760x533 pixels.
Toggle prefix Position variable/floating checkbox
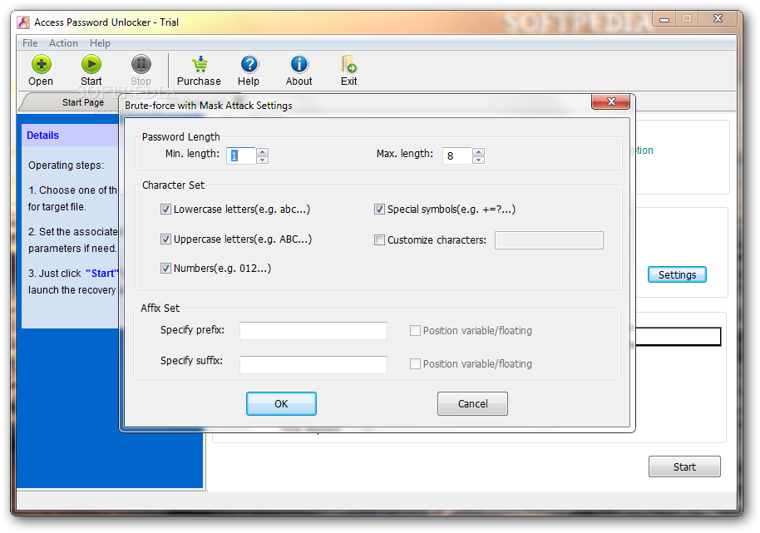tap(415, 330)
